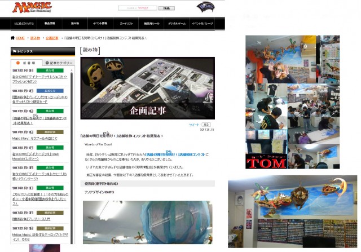Image resolution: width=361 pixels, height=252 pixels.
Task: Click the ツイート link
Action: 194,125
